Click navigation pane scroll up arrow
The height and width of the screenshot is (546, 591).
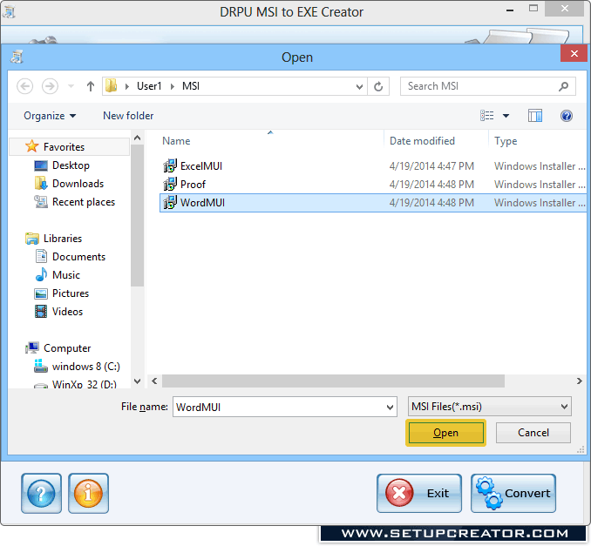(138, 138)
